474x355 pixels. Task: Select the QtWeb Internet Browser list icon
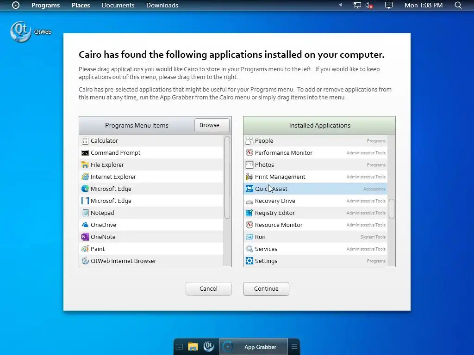tap(85, 261)
